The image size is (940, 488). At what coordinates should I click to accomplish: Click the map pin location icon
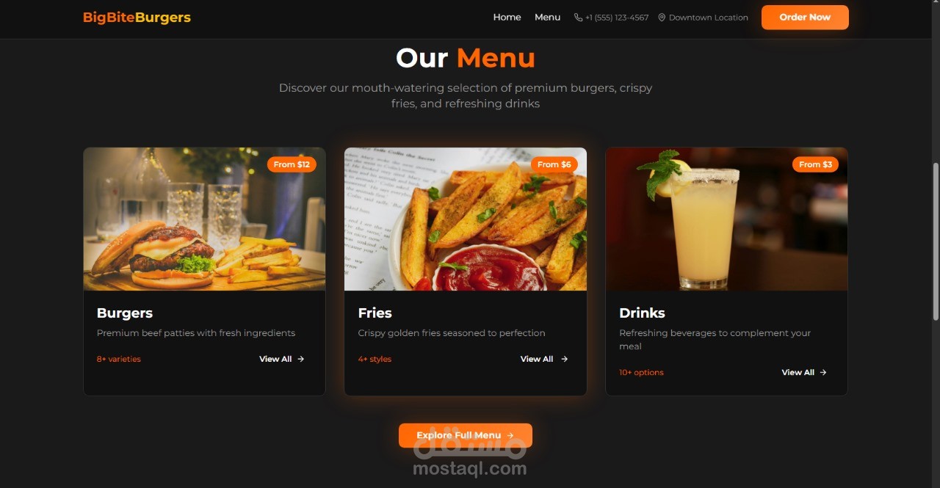662,18
